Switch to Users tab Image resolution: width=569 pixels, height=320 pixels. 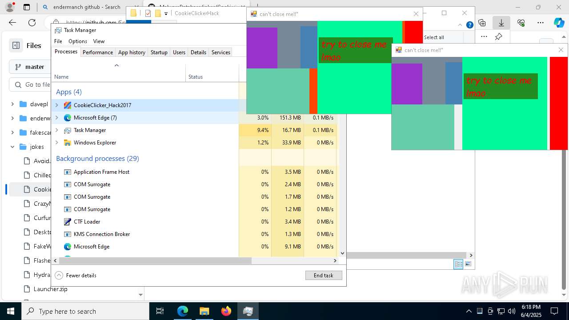tap(179, 52)
